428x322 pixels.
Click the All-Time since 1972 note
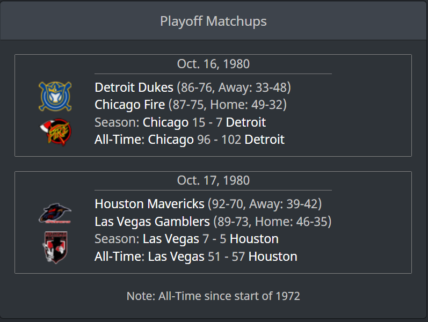point(213,296)
